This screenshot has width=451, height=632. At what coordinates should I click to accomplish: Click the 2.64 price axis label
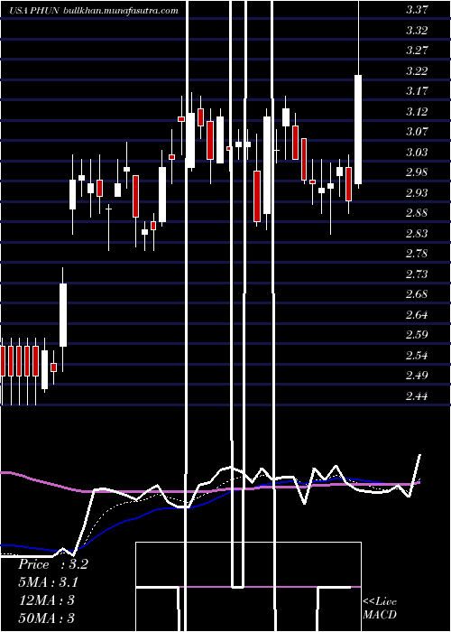click(417, 314)
